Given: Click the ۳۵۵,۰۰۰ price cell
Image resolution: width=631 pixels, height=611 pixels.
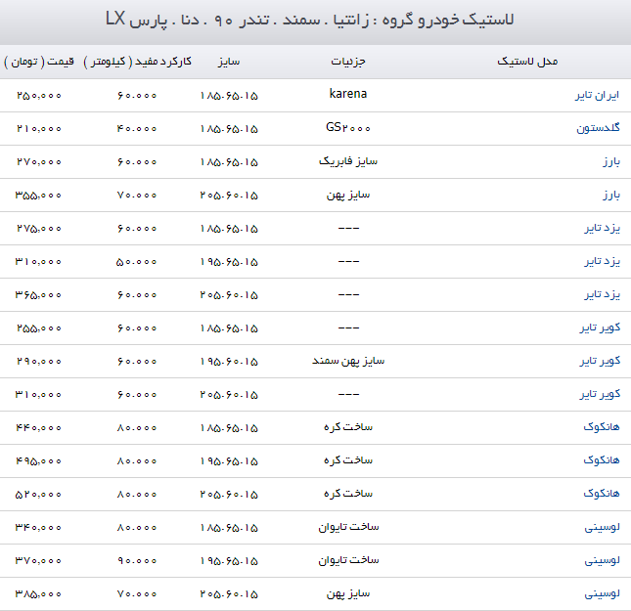Looking at the screenshot, I should coord(38,196).
